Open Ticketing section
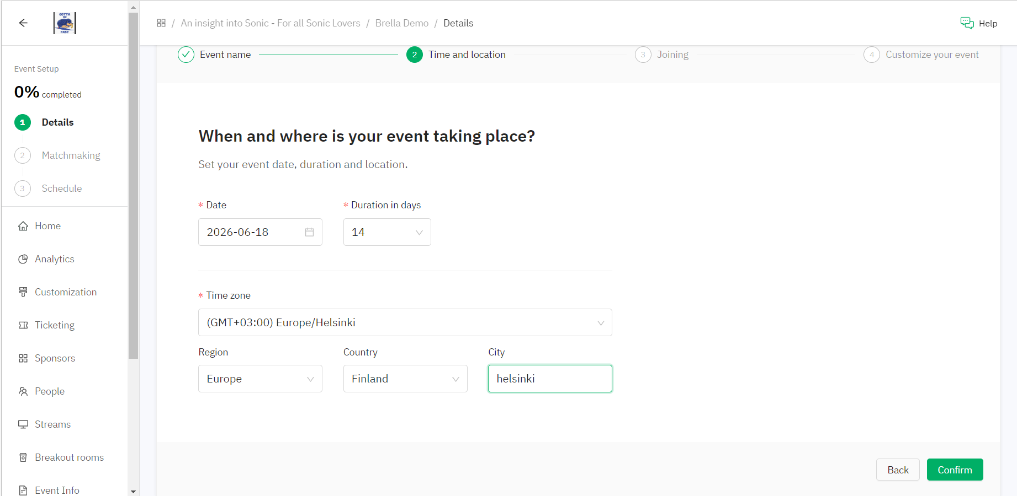Viewport: 1017px width, 496px height. (x=54, y=325)
